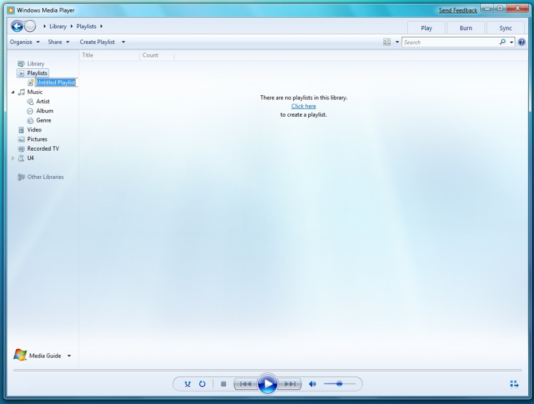Screen dimensions: 534x404
Task: Adjust the volume slider
Action: (339, 384)
